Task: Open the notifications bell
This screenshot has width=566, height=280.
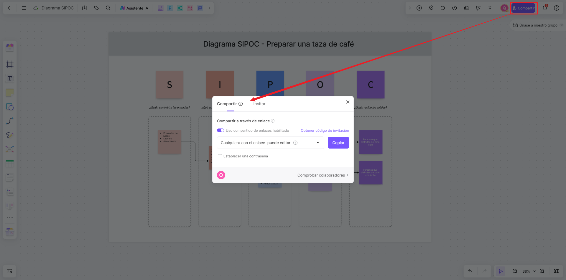Action: tap(545, 8)
